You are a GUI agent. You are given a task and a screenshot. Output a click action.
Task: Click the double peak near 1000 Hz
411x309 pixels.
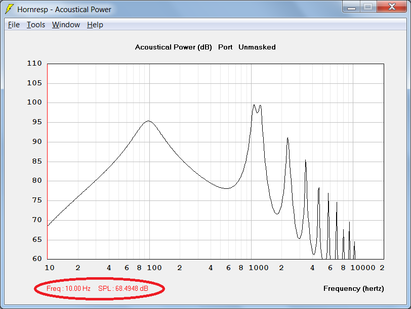[x=257, y=109]
